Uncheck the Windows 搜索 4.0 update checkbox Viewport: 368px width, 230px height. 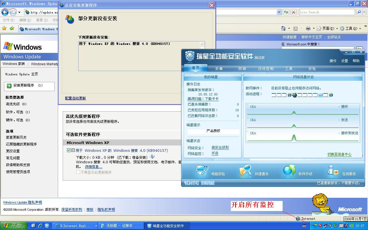coord(69,150)
